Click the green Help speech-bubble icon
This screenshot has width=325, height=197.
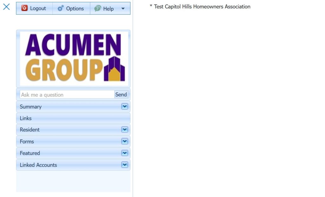(x=98, y=8)
